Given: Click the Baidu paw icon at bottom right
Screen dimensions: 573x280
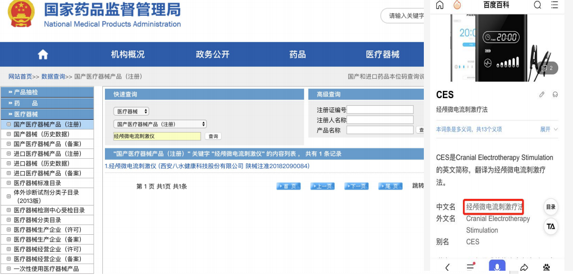Looking at the screenshot, I should (x=547, y=267).
